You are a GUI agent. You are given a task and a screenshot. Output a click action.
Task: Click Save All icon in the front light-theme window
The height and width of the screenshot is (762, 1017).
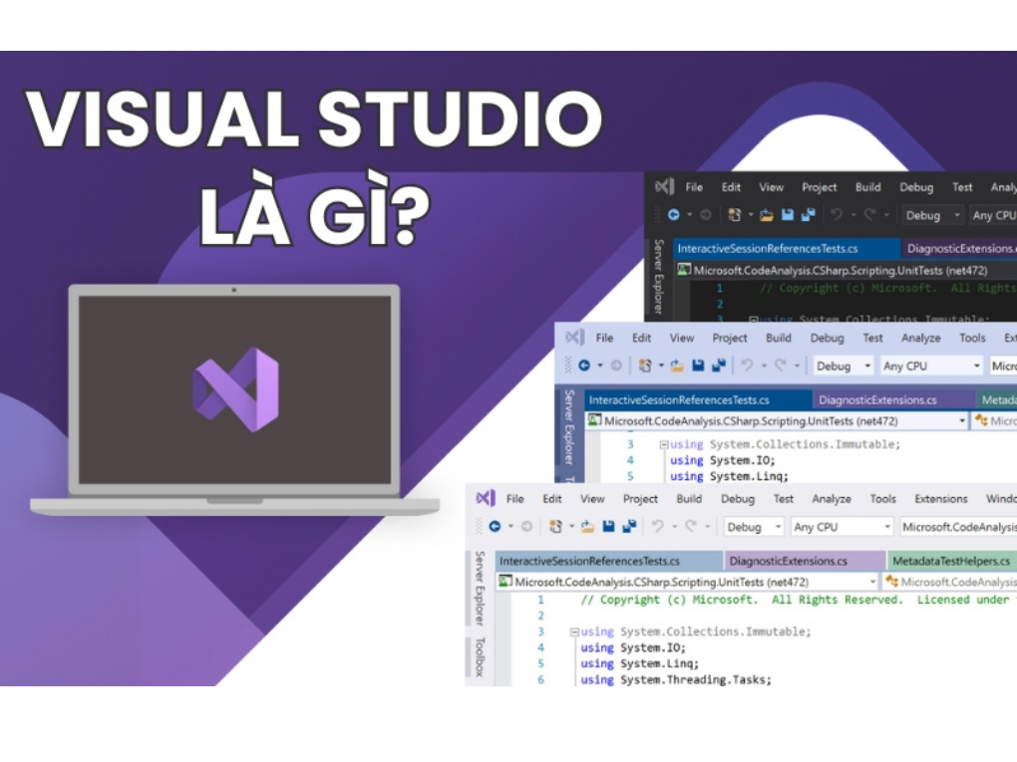click(629, 527)
